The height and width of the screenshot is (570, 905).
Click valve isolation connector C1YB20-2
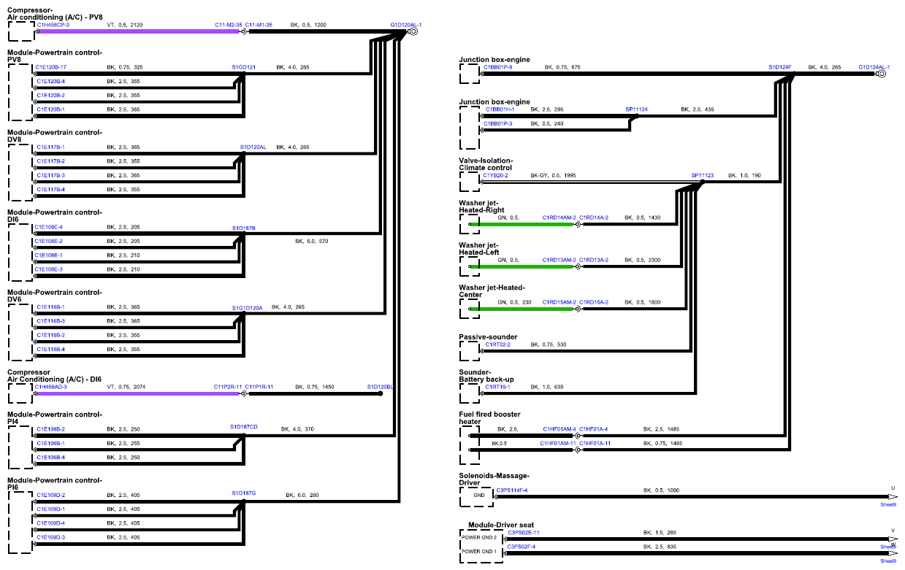[496, 175]
